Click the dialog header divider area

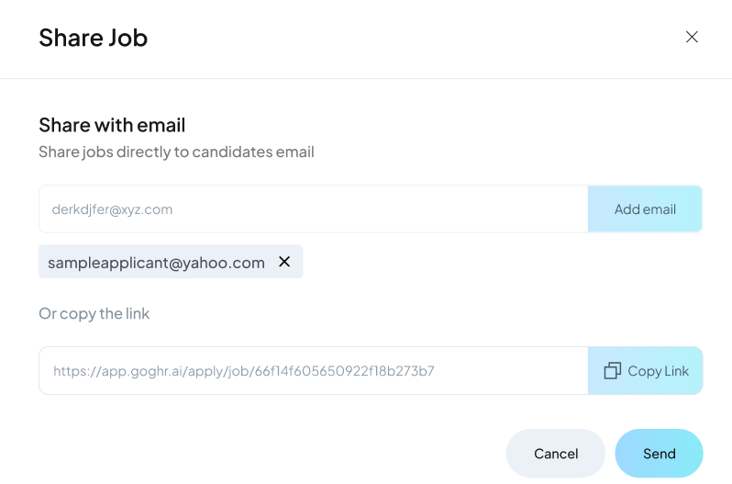click(366, 78)
